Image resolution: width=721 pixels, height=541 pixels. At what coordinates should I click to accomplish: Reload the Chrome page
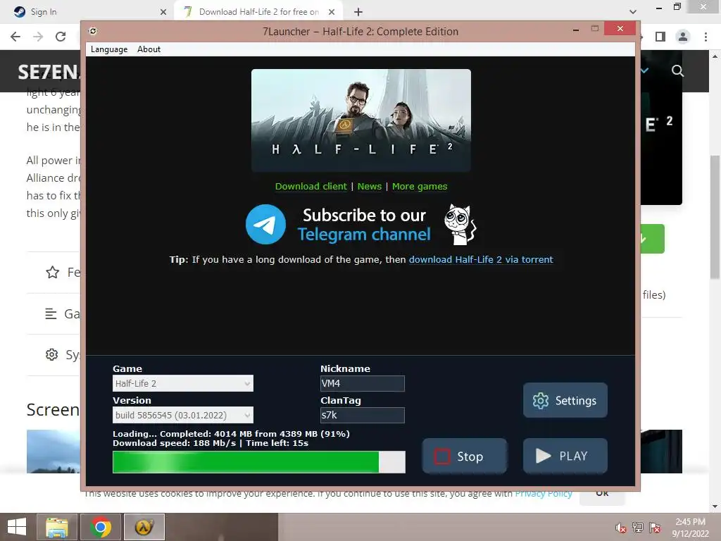point(61,37)
